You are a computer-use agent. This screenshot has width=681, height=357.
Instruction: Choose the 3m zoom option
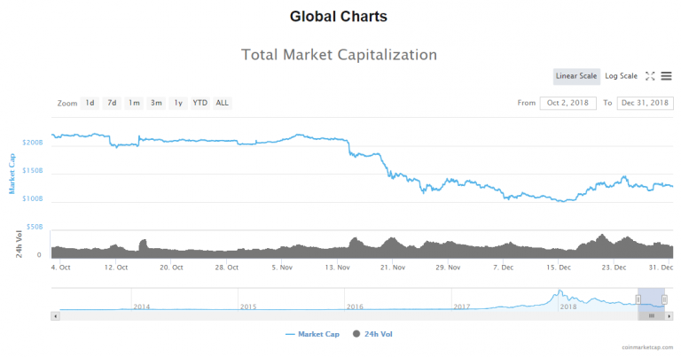coord(156,103)
